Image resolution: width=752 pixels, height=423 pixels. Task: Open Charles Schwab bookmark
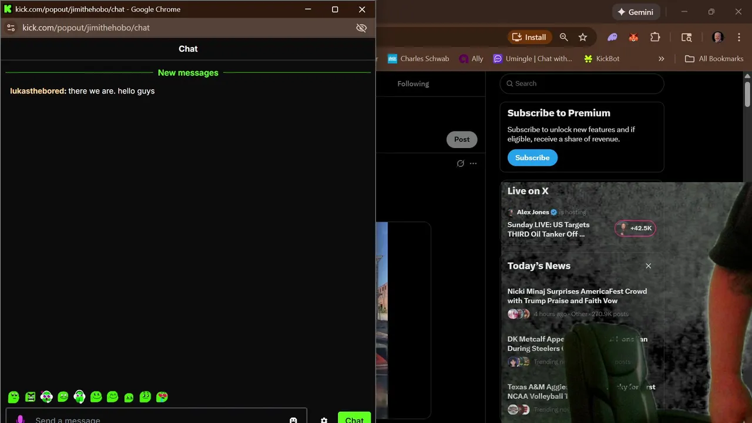click(x=418, y=59)
